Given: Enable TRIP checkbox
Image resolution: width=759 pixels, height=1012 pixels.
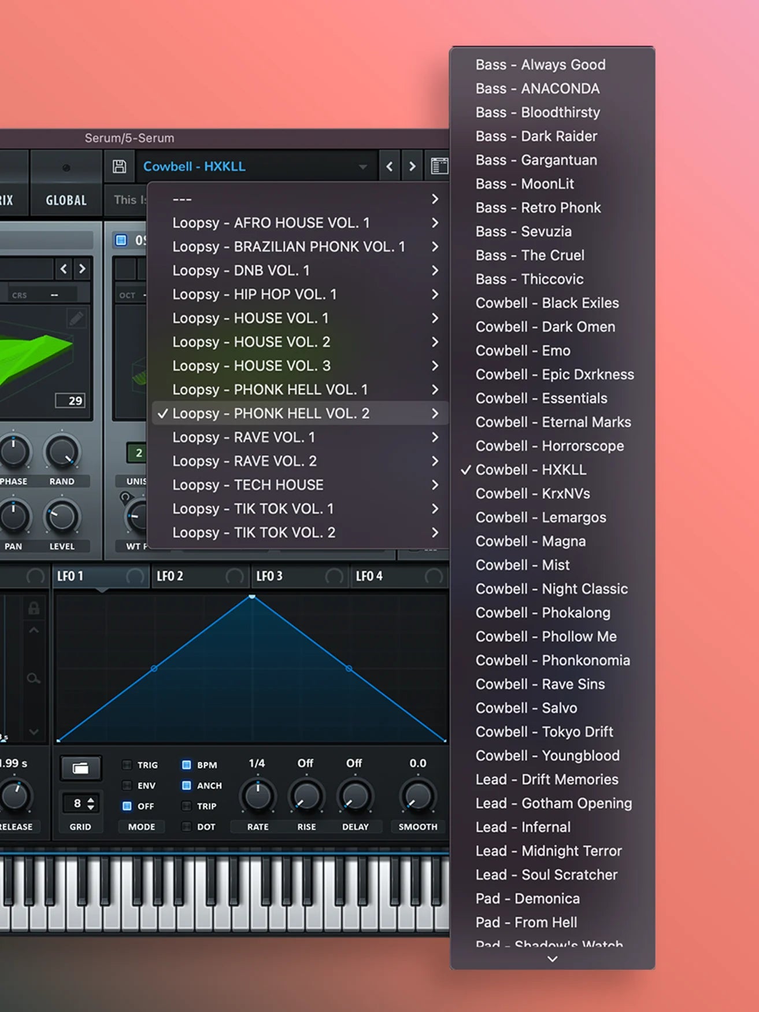Looking at the screenshot, I should point(186,806).
